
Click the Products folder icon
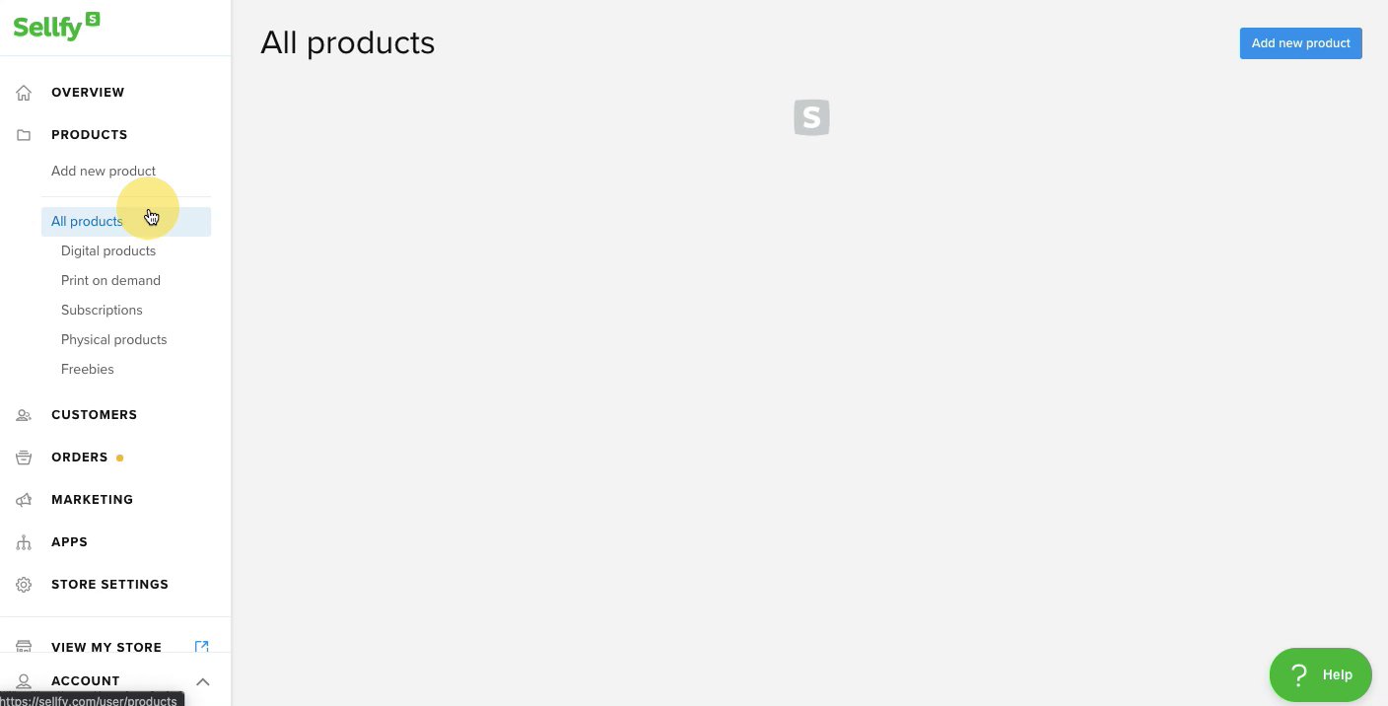tap(24, 135)
